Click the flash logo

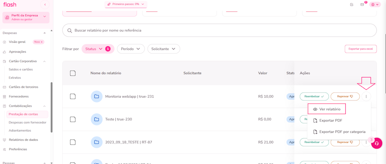[x=10, y=4]
